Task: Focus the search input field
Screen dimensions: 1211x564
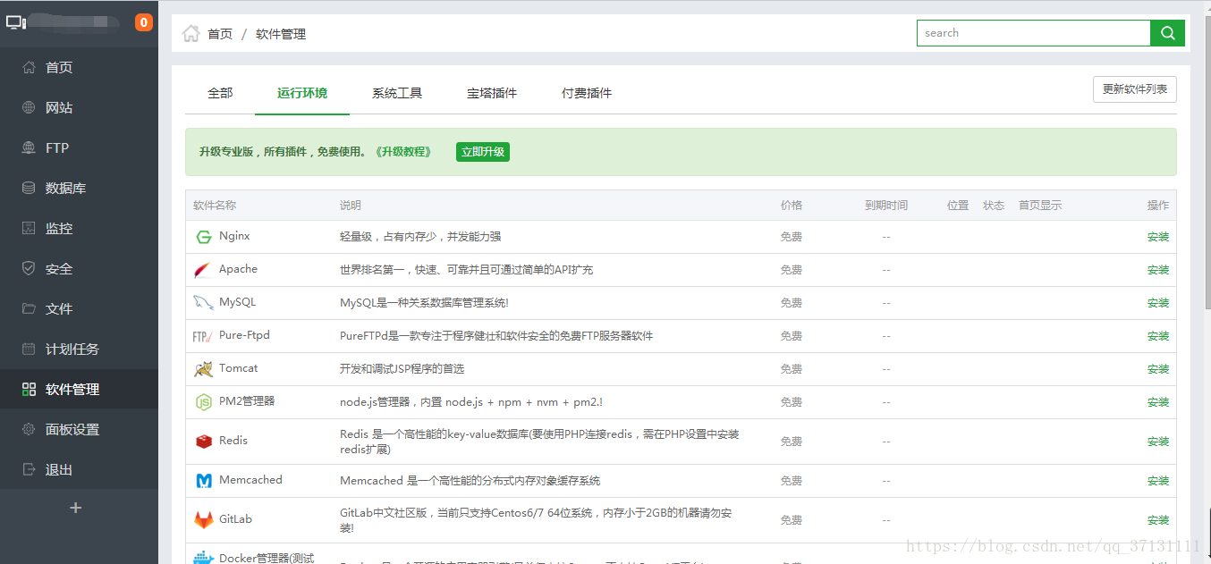Action: [x=1033, y=33]
